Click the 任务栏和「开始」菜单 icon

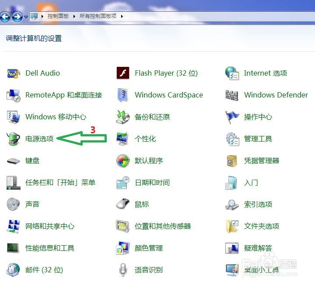coord(13,183)
